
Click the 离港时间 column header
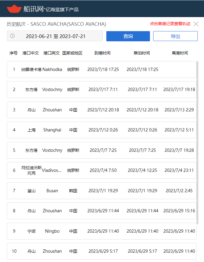tap(180, 53)
